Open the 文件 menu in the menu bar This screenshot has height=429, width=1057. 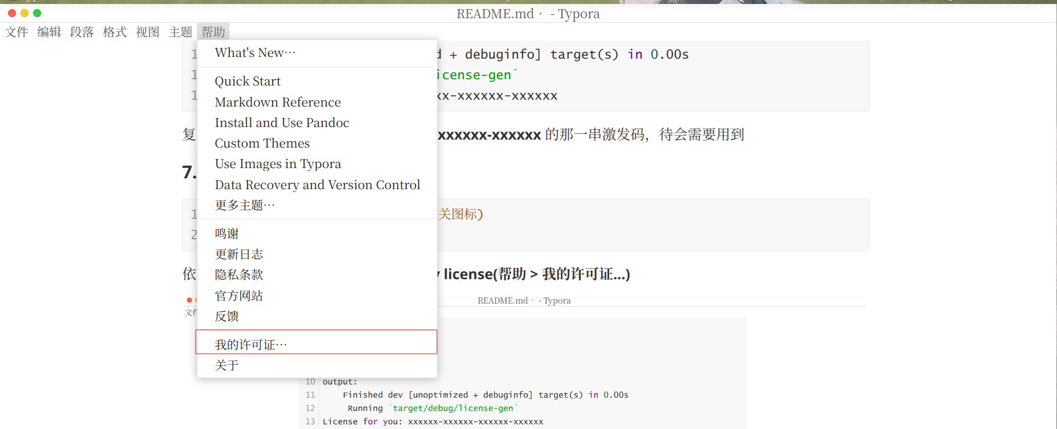[17, 32]
